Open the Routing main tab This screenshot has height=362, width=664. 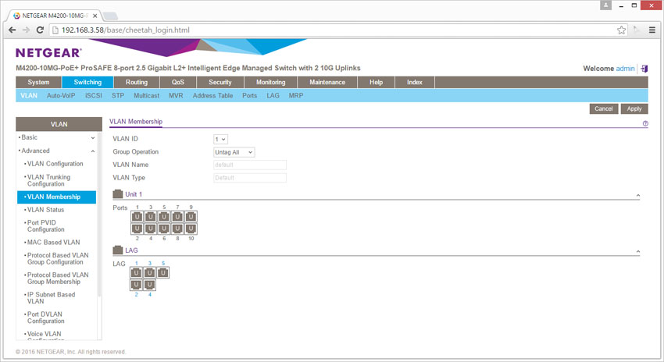(137, 83)
